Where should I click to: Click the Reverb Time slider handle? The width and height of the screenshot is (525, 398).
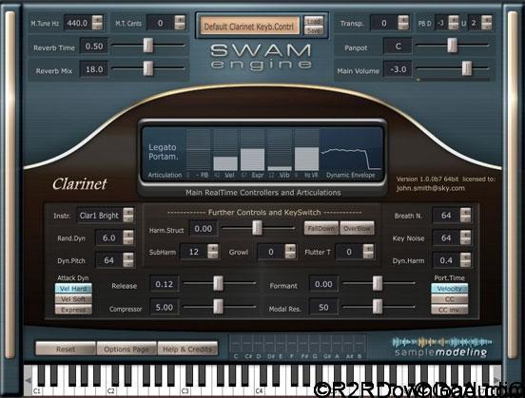coord(148,45)
